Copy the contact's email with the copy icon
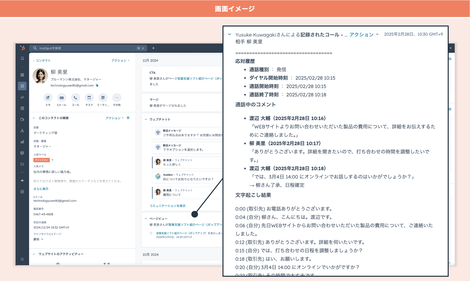The image size is (470, 281). (x=97, y=85)
